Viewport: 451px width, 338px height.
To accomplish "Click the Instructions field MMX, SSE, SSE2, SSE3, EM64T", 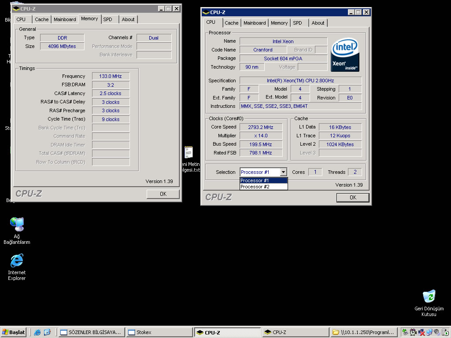I will 300,106.
